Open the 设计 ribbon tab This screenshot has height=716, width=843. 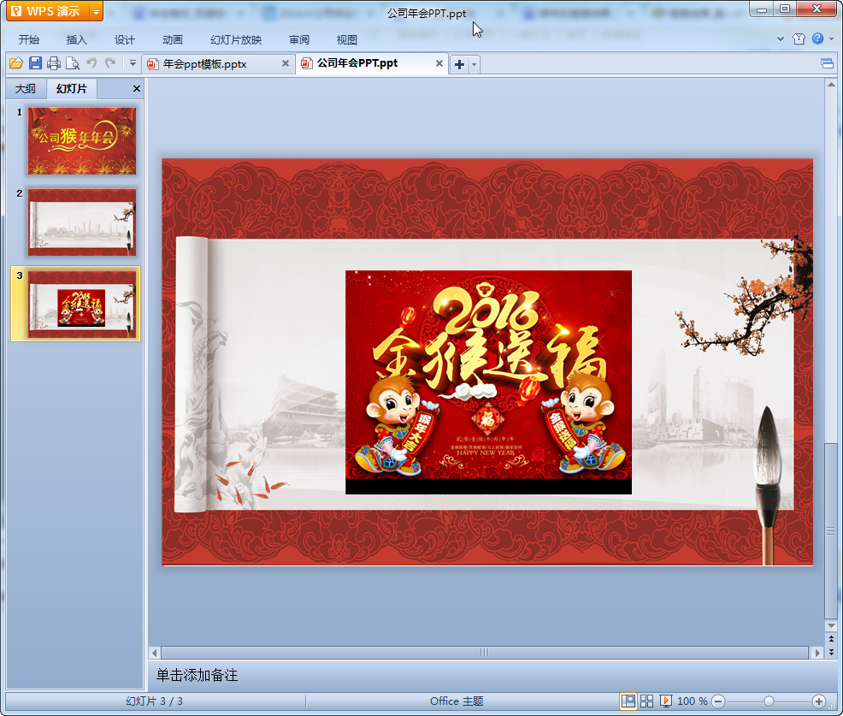click(124, 40)
